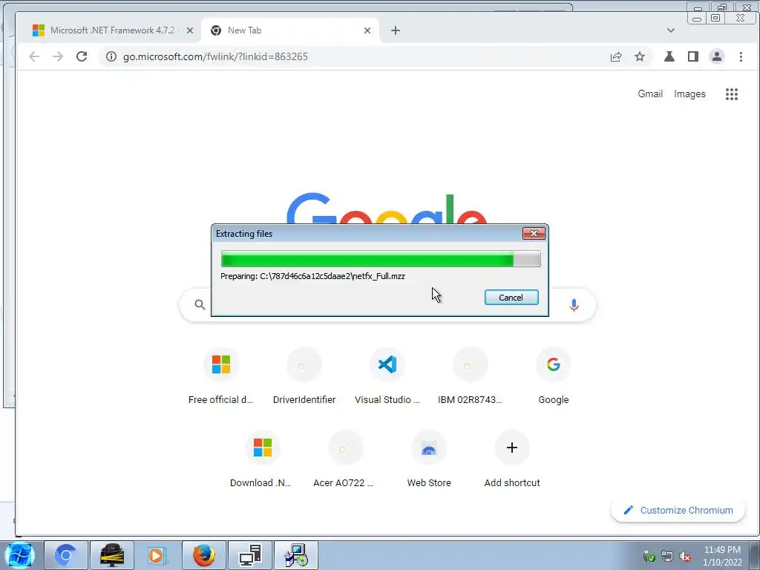The image size is (760, 570).
Task: Open a new browser tab with plus button
Action: pos(396,30)
